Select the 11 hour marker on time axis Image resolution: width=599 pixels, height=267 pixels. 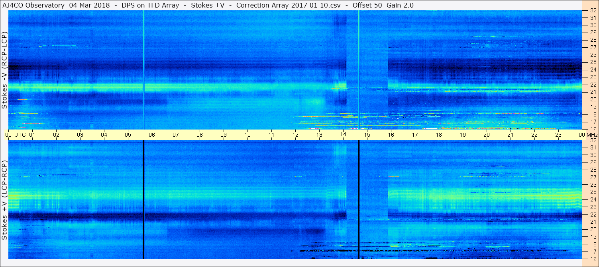(271, 135)
